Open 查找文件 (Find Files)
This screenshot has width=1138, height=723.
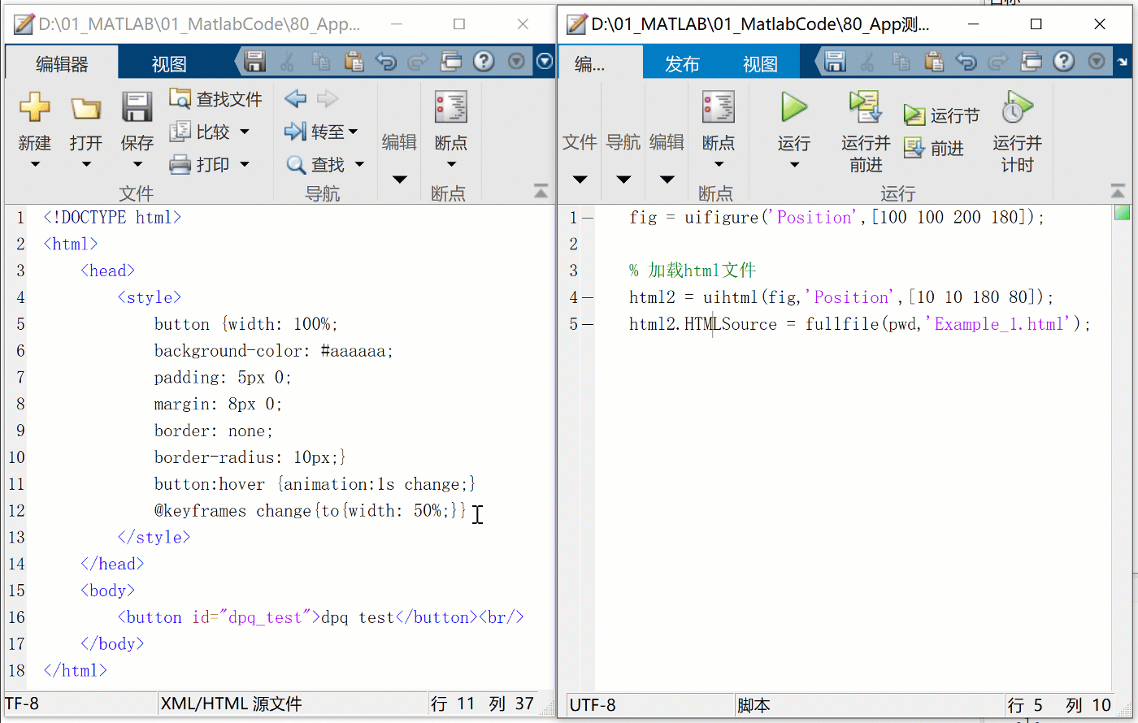(x=215, y=97)
